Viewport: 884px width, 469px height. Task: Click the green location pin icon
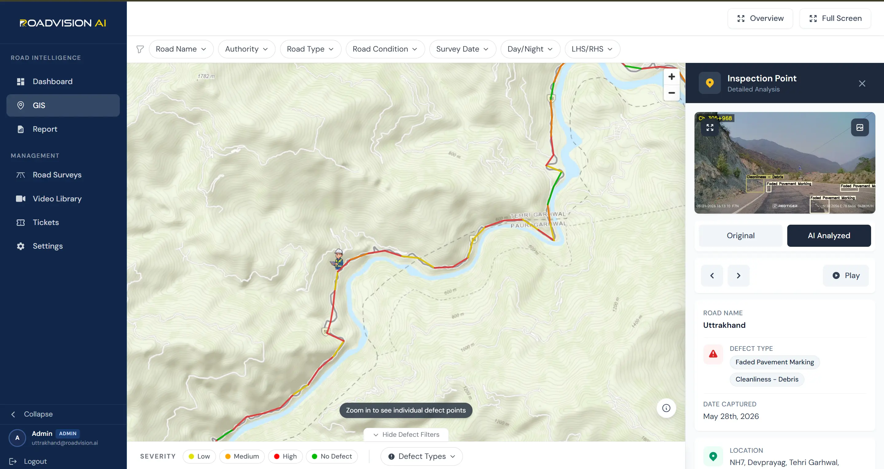click(713, 456)
